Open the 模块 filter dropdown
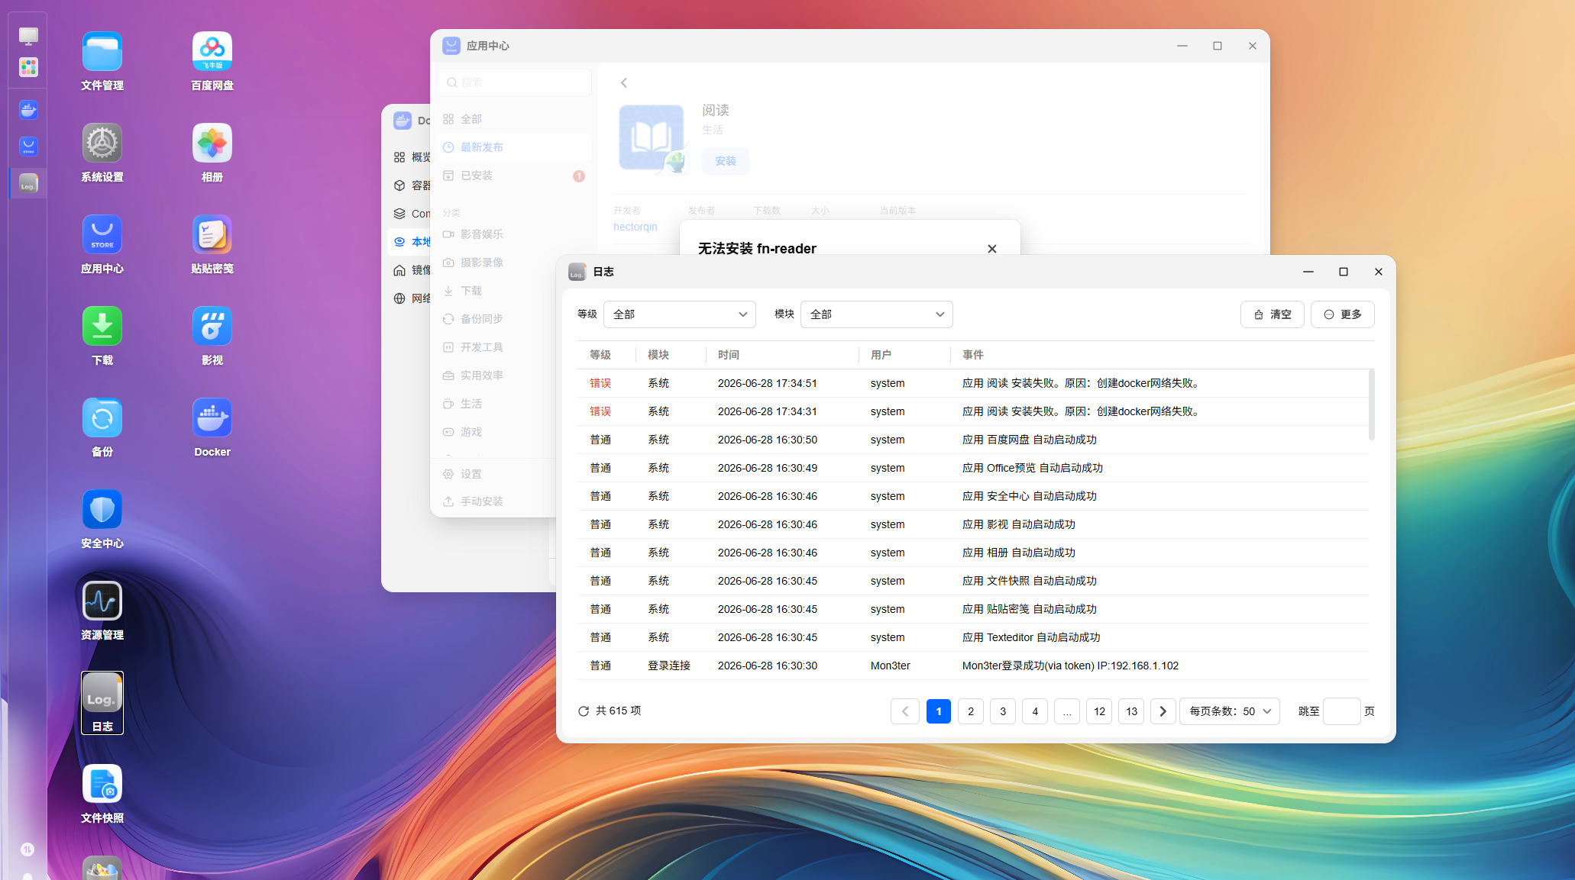The image size is (1575, 880). pyautogui.click(x=877, y=314)
